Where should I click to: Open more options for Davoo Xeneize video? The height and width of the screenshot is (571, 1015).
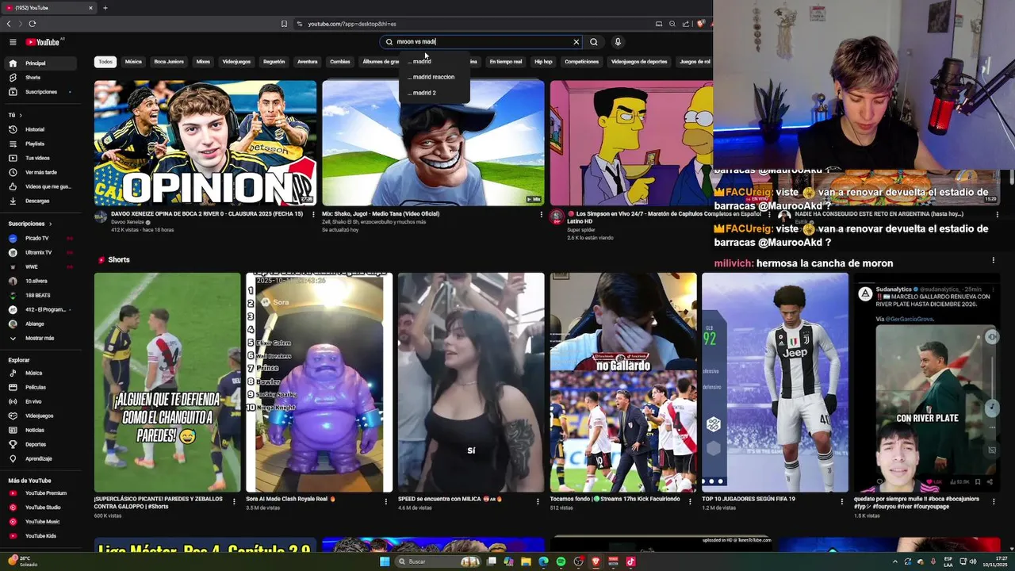click(x=314, y=214)
